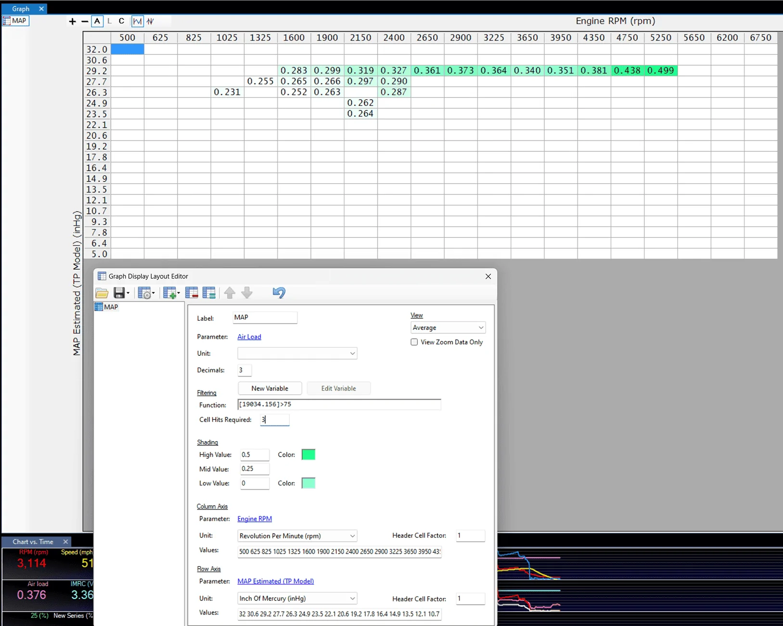
Task: Click the add table icon with green plus
Action: [x=169, y=293]
